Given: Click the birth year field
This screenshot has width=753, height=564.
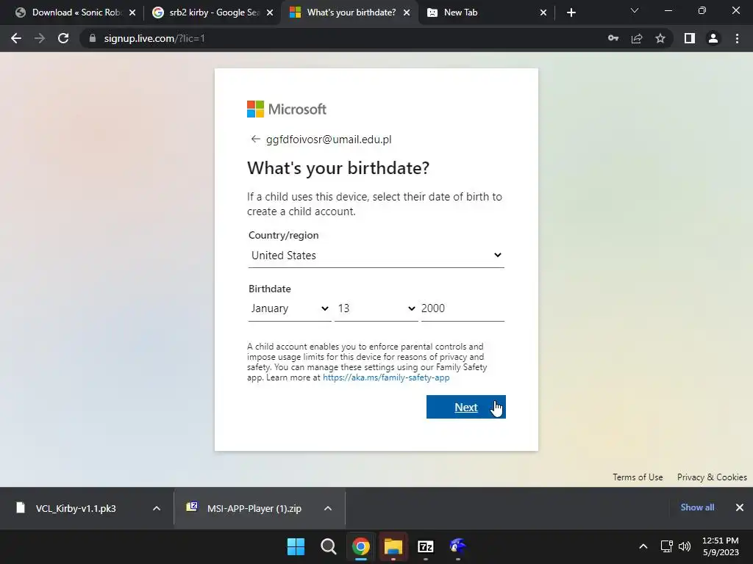Looking at the screenshot, I should point(463,308).
